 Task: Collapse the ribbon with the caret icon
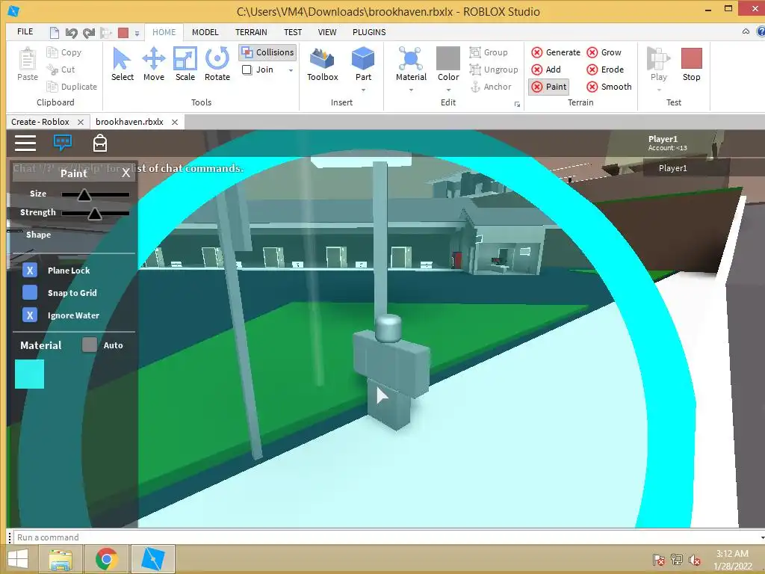[x=746, y=31]
